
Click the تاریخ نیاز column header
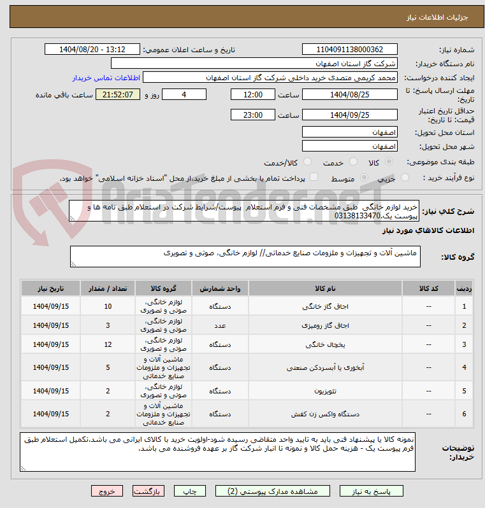(50, 288)
